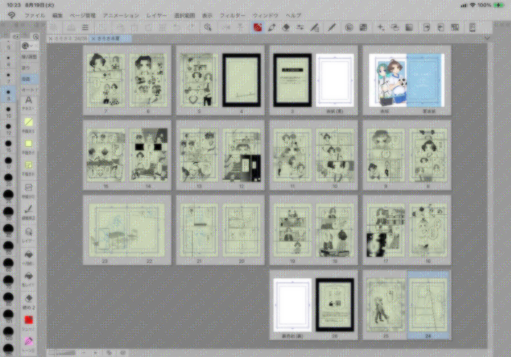Click the zoom in plus button
The image size is (511, 357).
(95, 352)
